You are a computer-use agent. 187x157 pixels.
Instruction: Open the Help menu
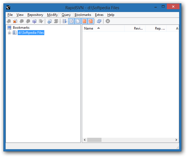[x=111, y=15]
